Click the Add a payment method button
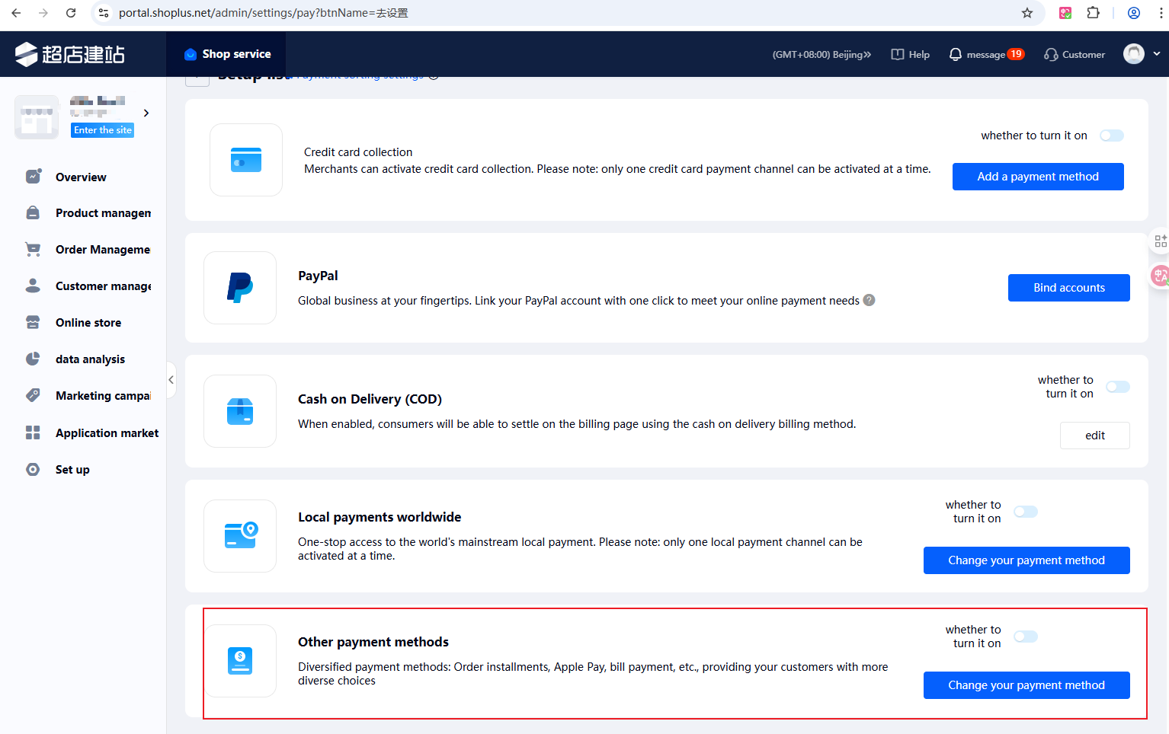 [x=1037, y=177]
